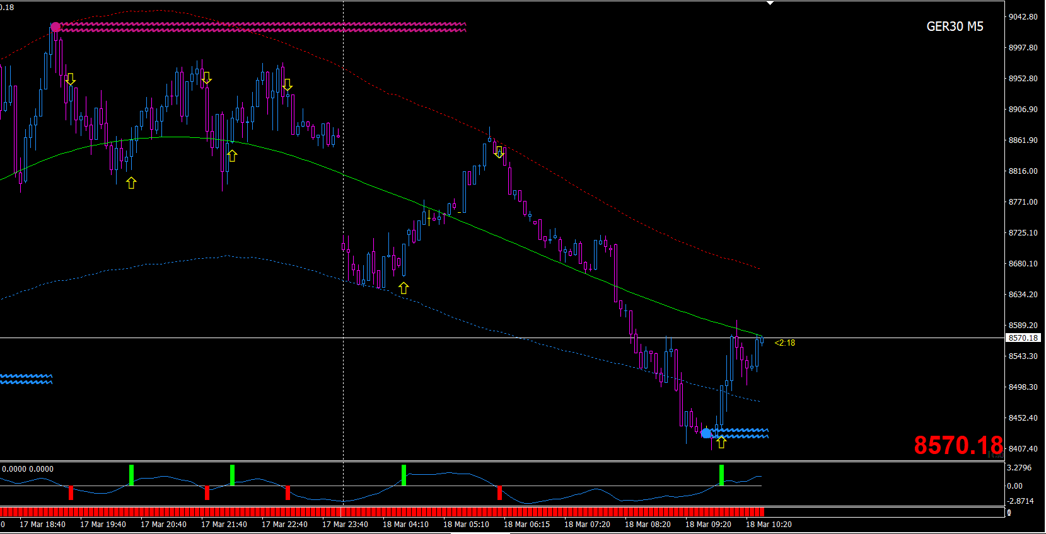The height and width of the screenshot is (534, 1046).
Task: Select the rightmost green oscillator signal bar
Action: (x=721, y=475)
